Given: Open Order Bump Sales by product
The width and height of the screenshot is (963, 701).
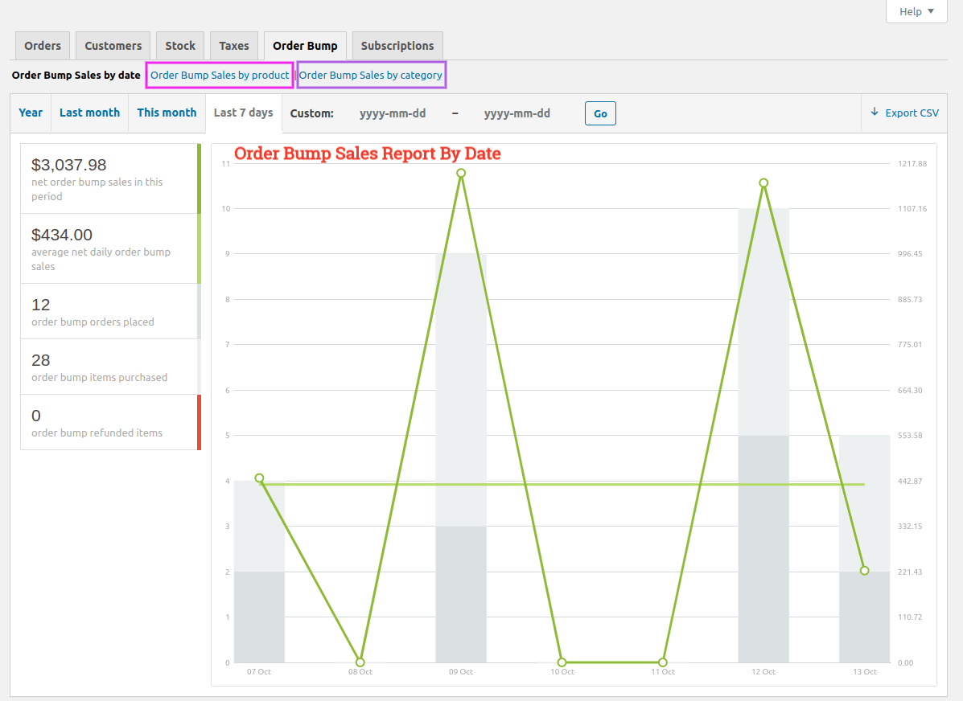Looking at the screenshot, I should pyautogui.click(x=220, y=76).
